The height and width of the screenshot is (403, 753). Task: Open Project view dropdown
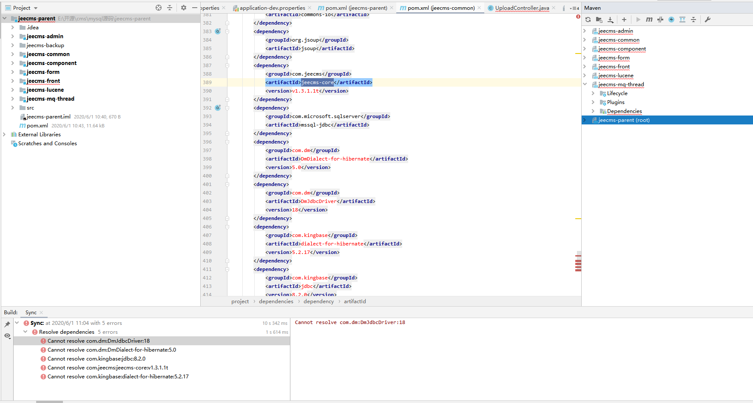tap(36, 8)
